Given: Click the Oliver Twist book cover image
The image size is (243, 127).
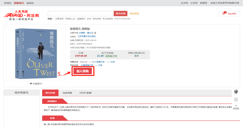Looking at the screenshot, I should pos(31,54).
